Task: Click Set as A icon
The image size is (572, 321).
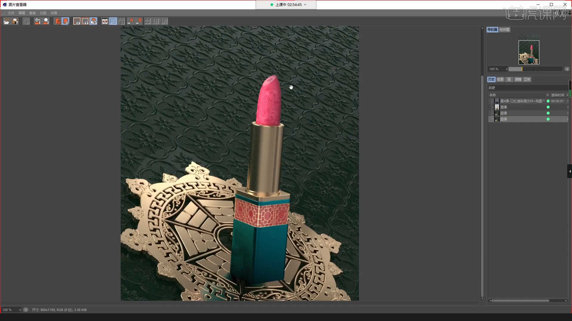Action: pyautogui.click(x=130, y=21)
